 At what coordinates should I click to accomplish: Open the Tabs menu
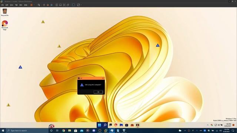tap(21, 5)
